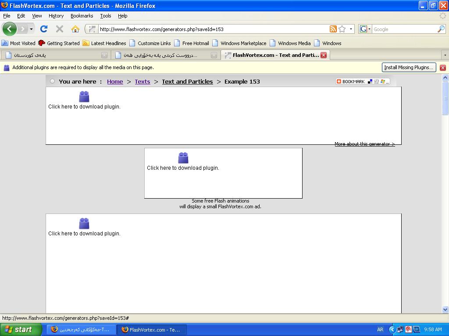Open the Customize Links bookmark
Viewport: 449px width, 336px height.
[150, 43]
